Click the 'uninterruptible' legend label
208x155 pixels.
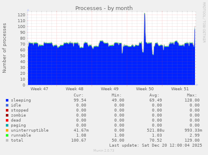tap(30, 130)
